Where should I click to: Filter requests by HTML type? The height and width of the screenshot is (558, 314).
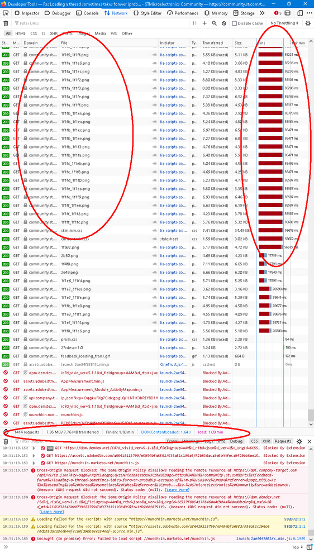20,34
